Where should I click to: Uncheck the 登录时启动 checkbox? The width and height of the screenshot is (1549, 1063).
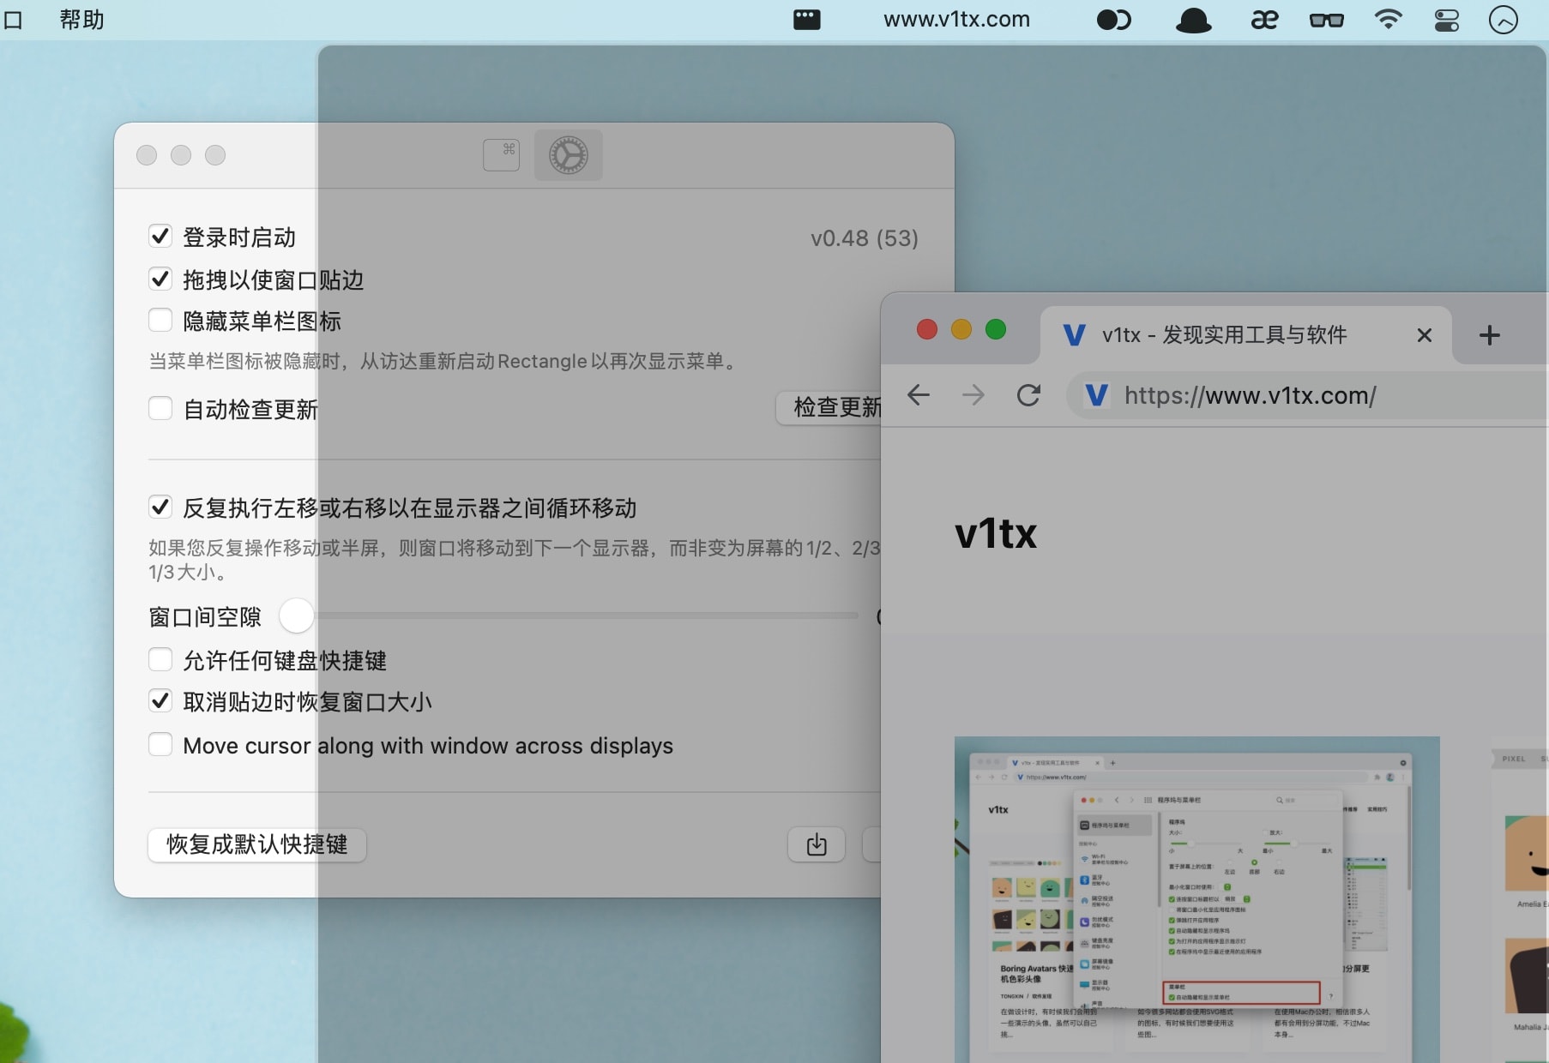(160, 236)
